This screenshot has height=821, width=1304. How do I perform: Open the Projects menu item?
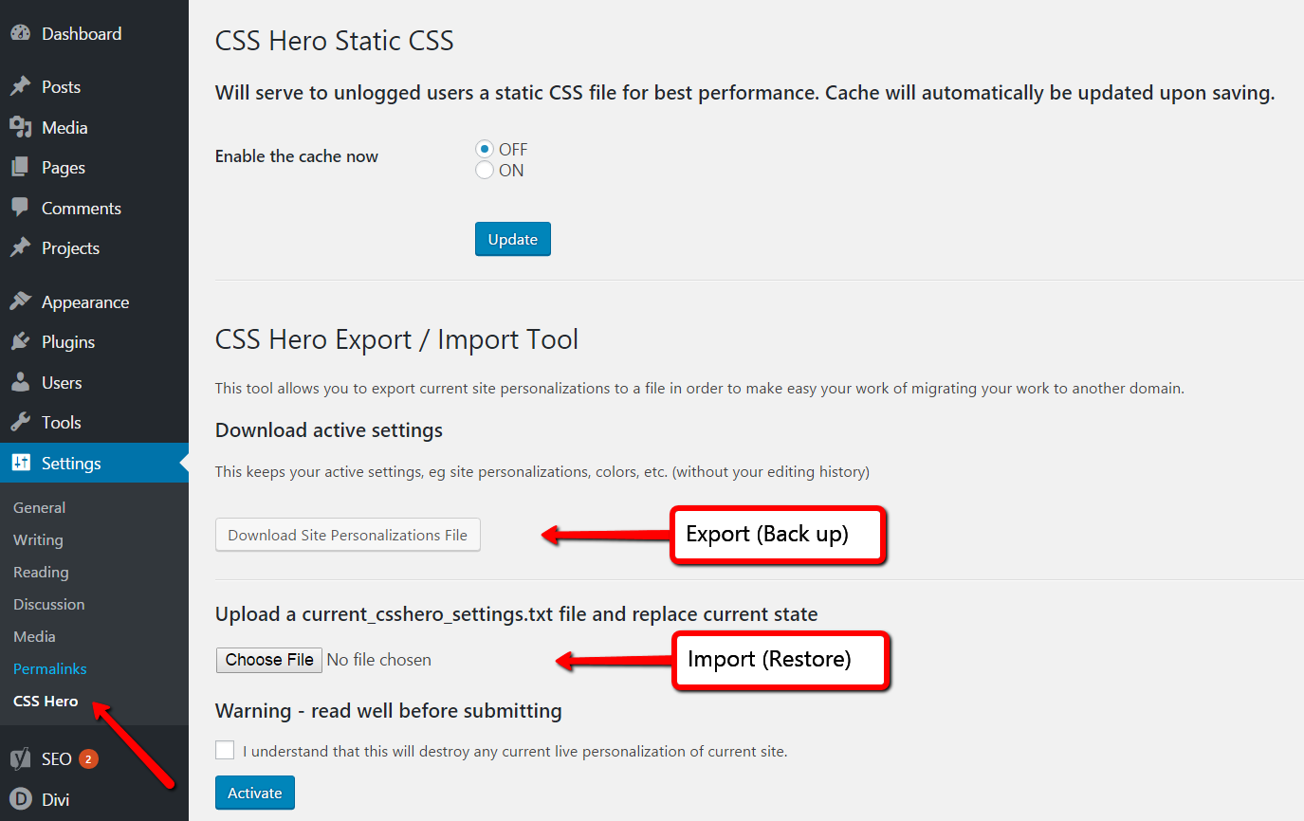point(70,247)
